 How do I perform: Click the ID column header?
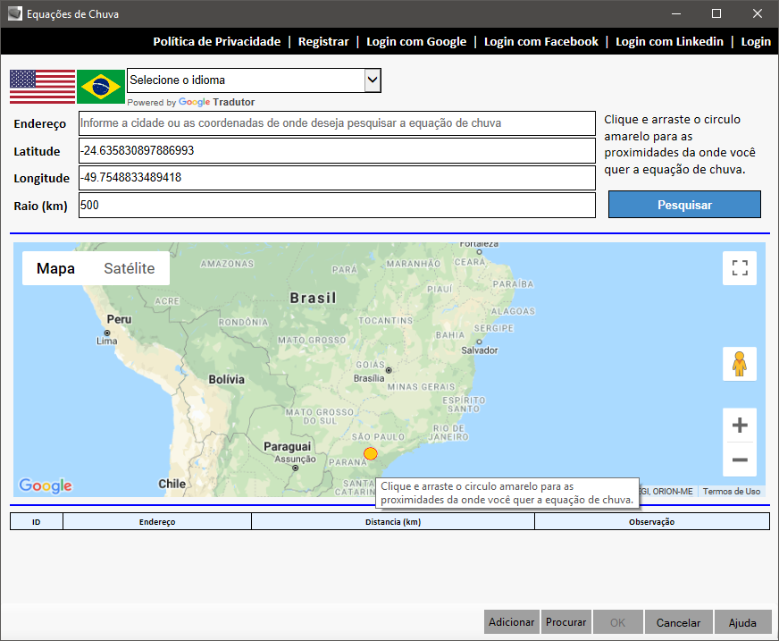37,522
